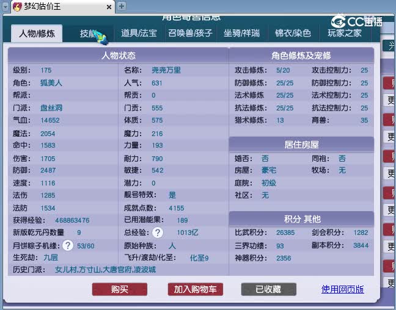Switch to 锦衣/染色 tab
The height and width of the screenshot is (310, 396).
coord(293,33)
